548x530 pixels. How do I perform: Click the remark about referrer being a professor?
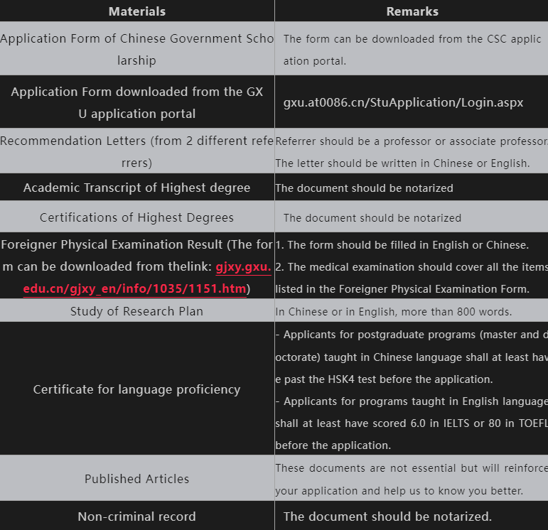412,141
